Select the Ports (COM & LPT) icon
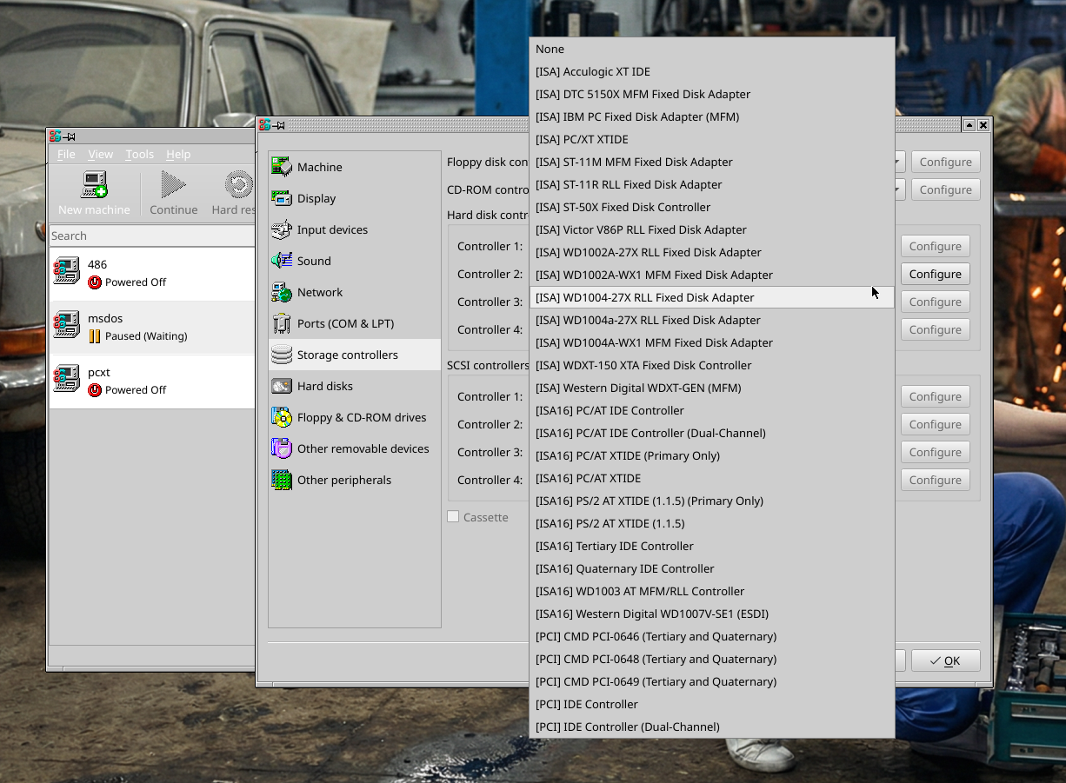This screenshot has height=783, width=1066. coord(282,323)
